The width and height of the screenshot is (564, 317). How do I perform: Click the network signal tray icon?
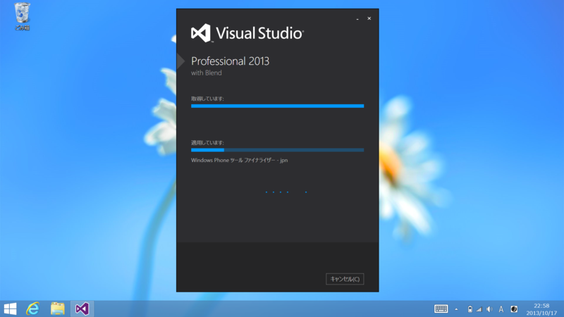click(x=479, y=309)
